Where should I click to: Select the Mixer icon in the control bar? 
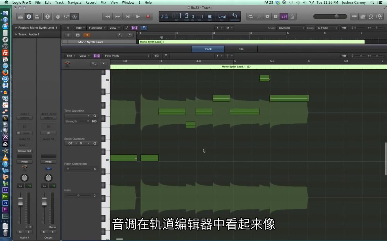[x=66, y=16]
